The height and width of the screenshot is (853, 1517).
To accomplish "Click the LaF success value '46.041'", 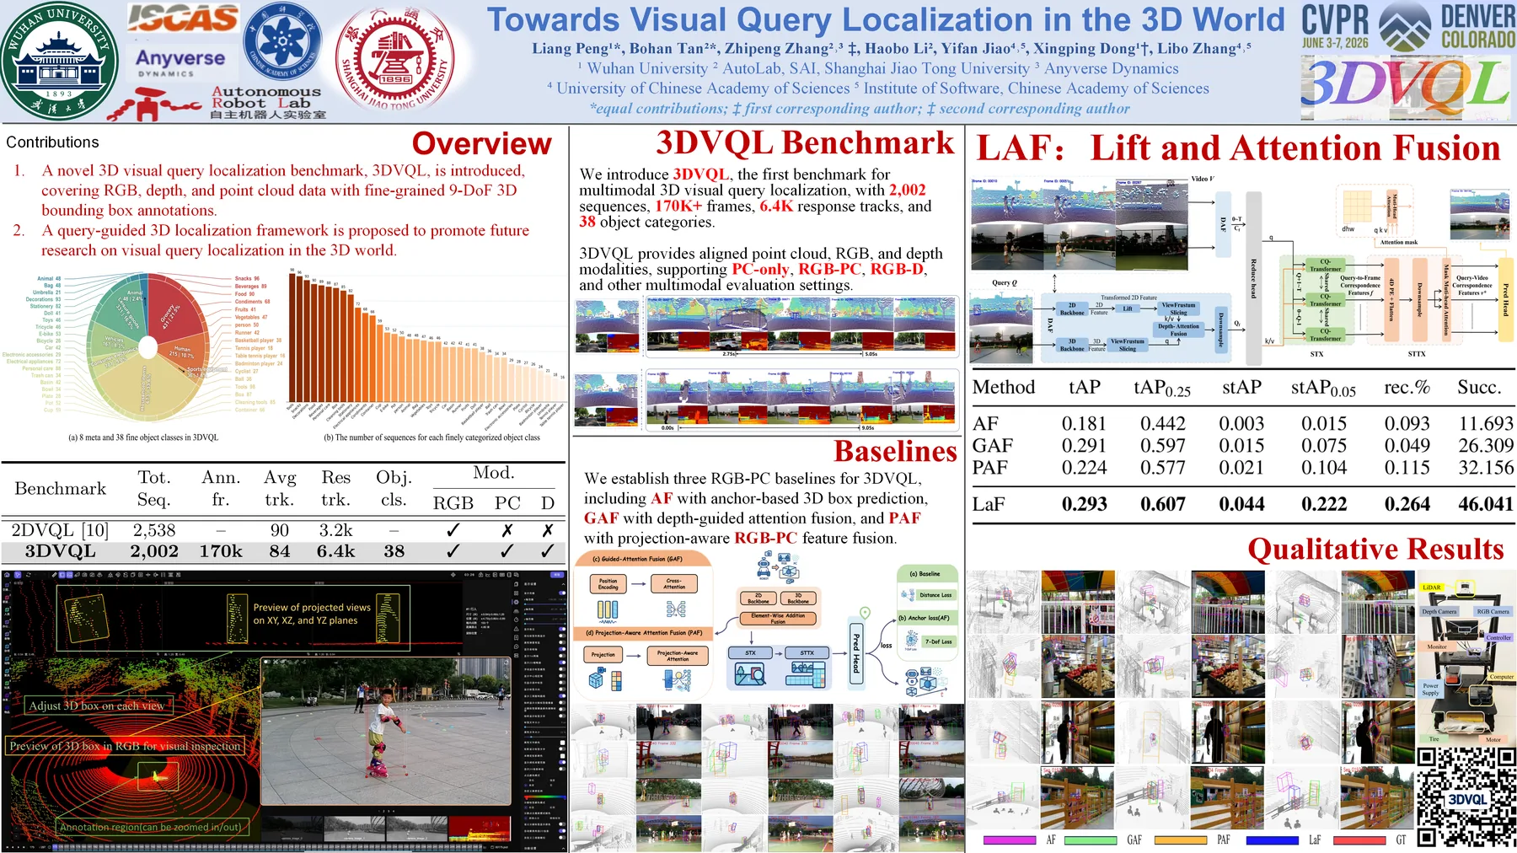I will (1486, 504).
